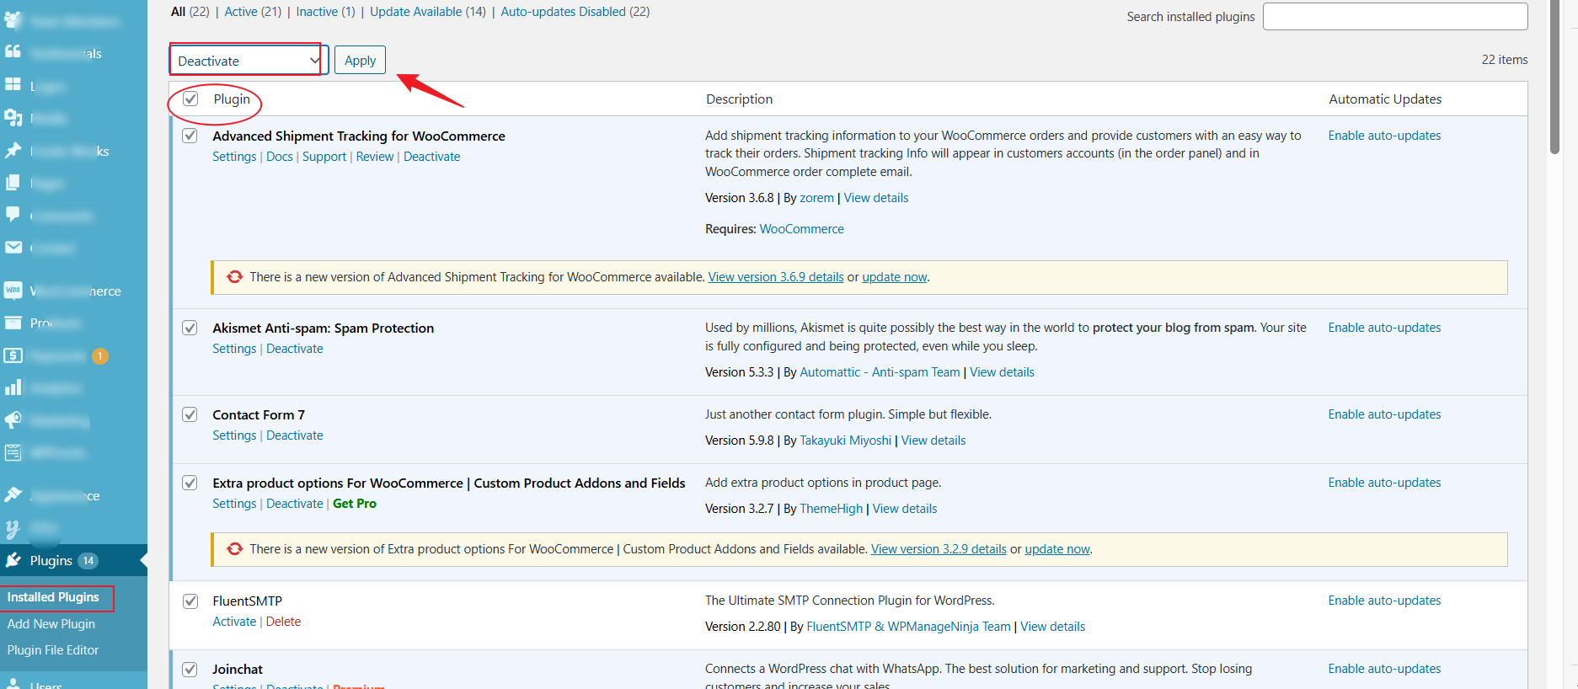Uncheck the Contact Form 7 checkbox
1578x689 pixels.
190,414
